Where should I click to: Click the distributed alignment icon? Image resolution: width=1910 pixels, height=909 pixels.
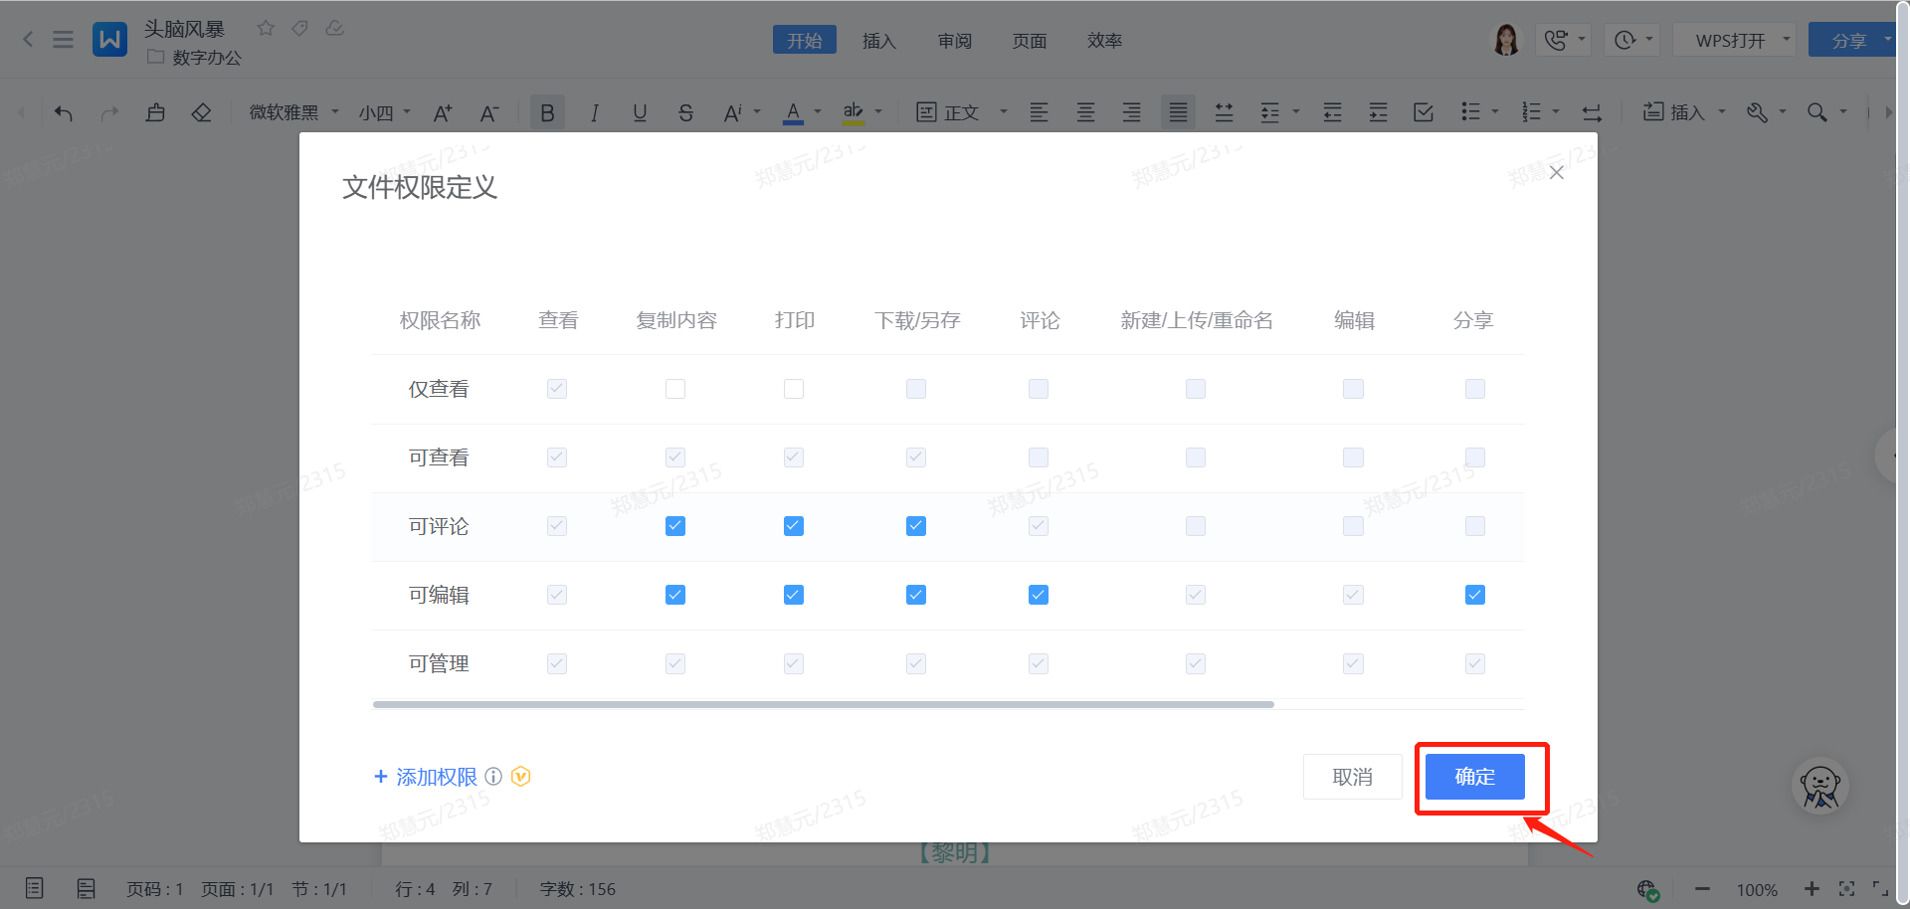1224,112
